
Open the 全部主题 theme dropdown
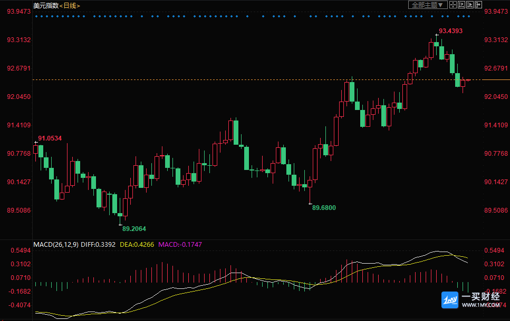[x=428, y=5]
